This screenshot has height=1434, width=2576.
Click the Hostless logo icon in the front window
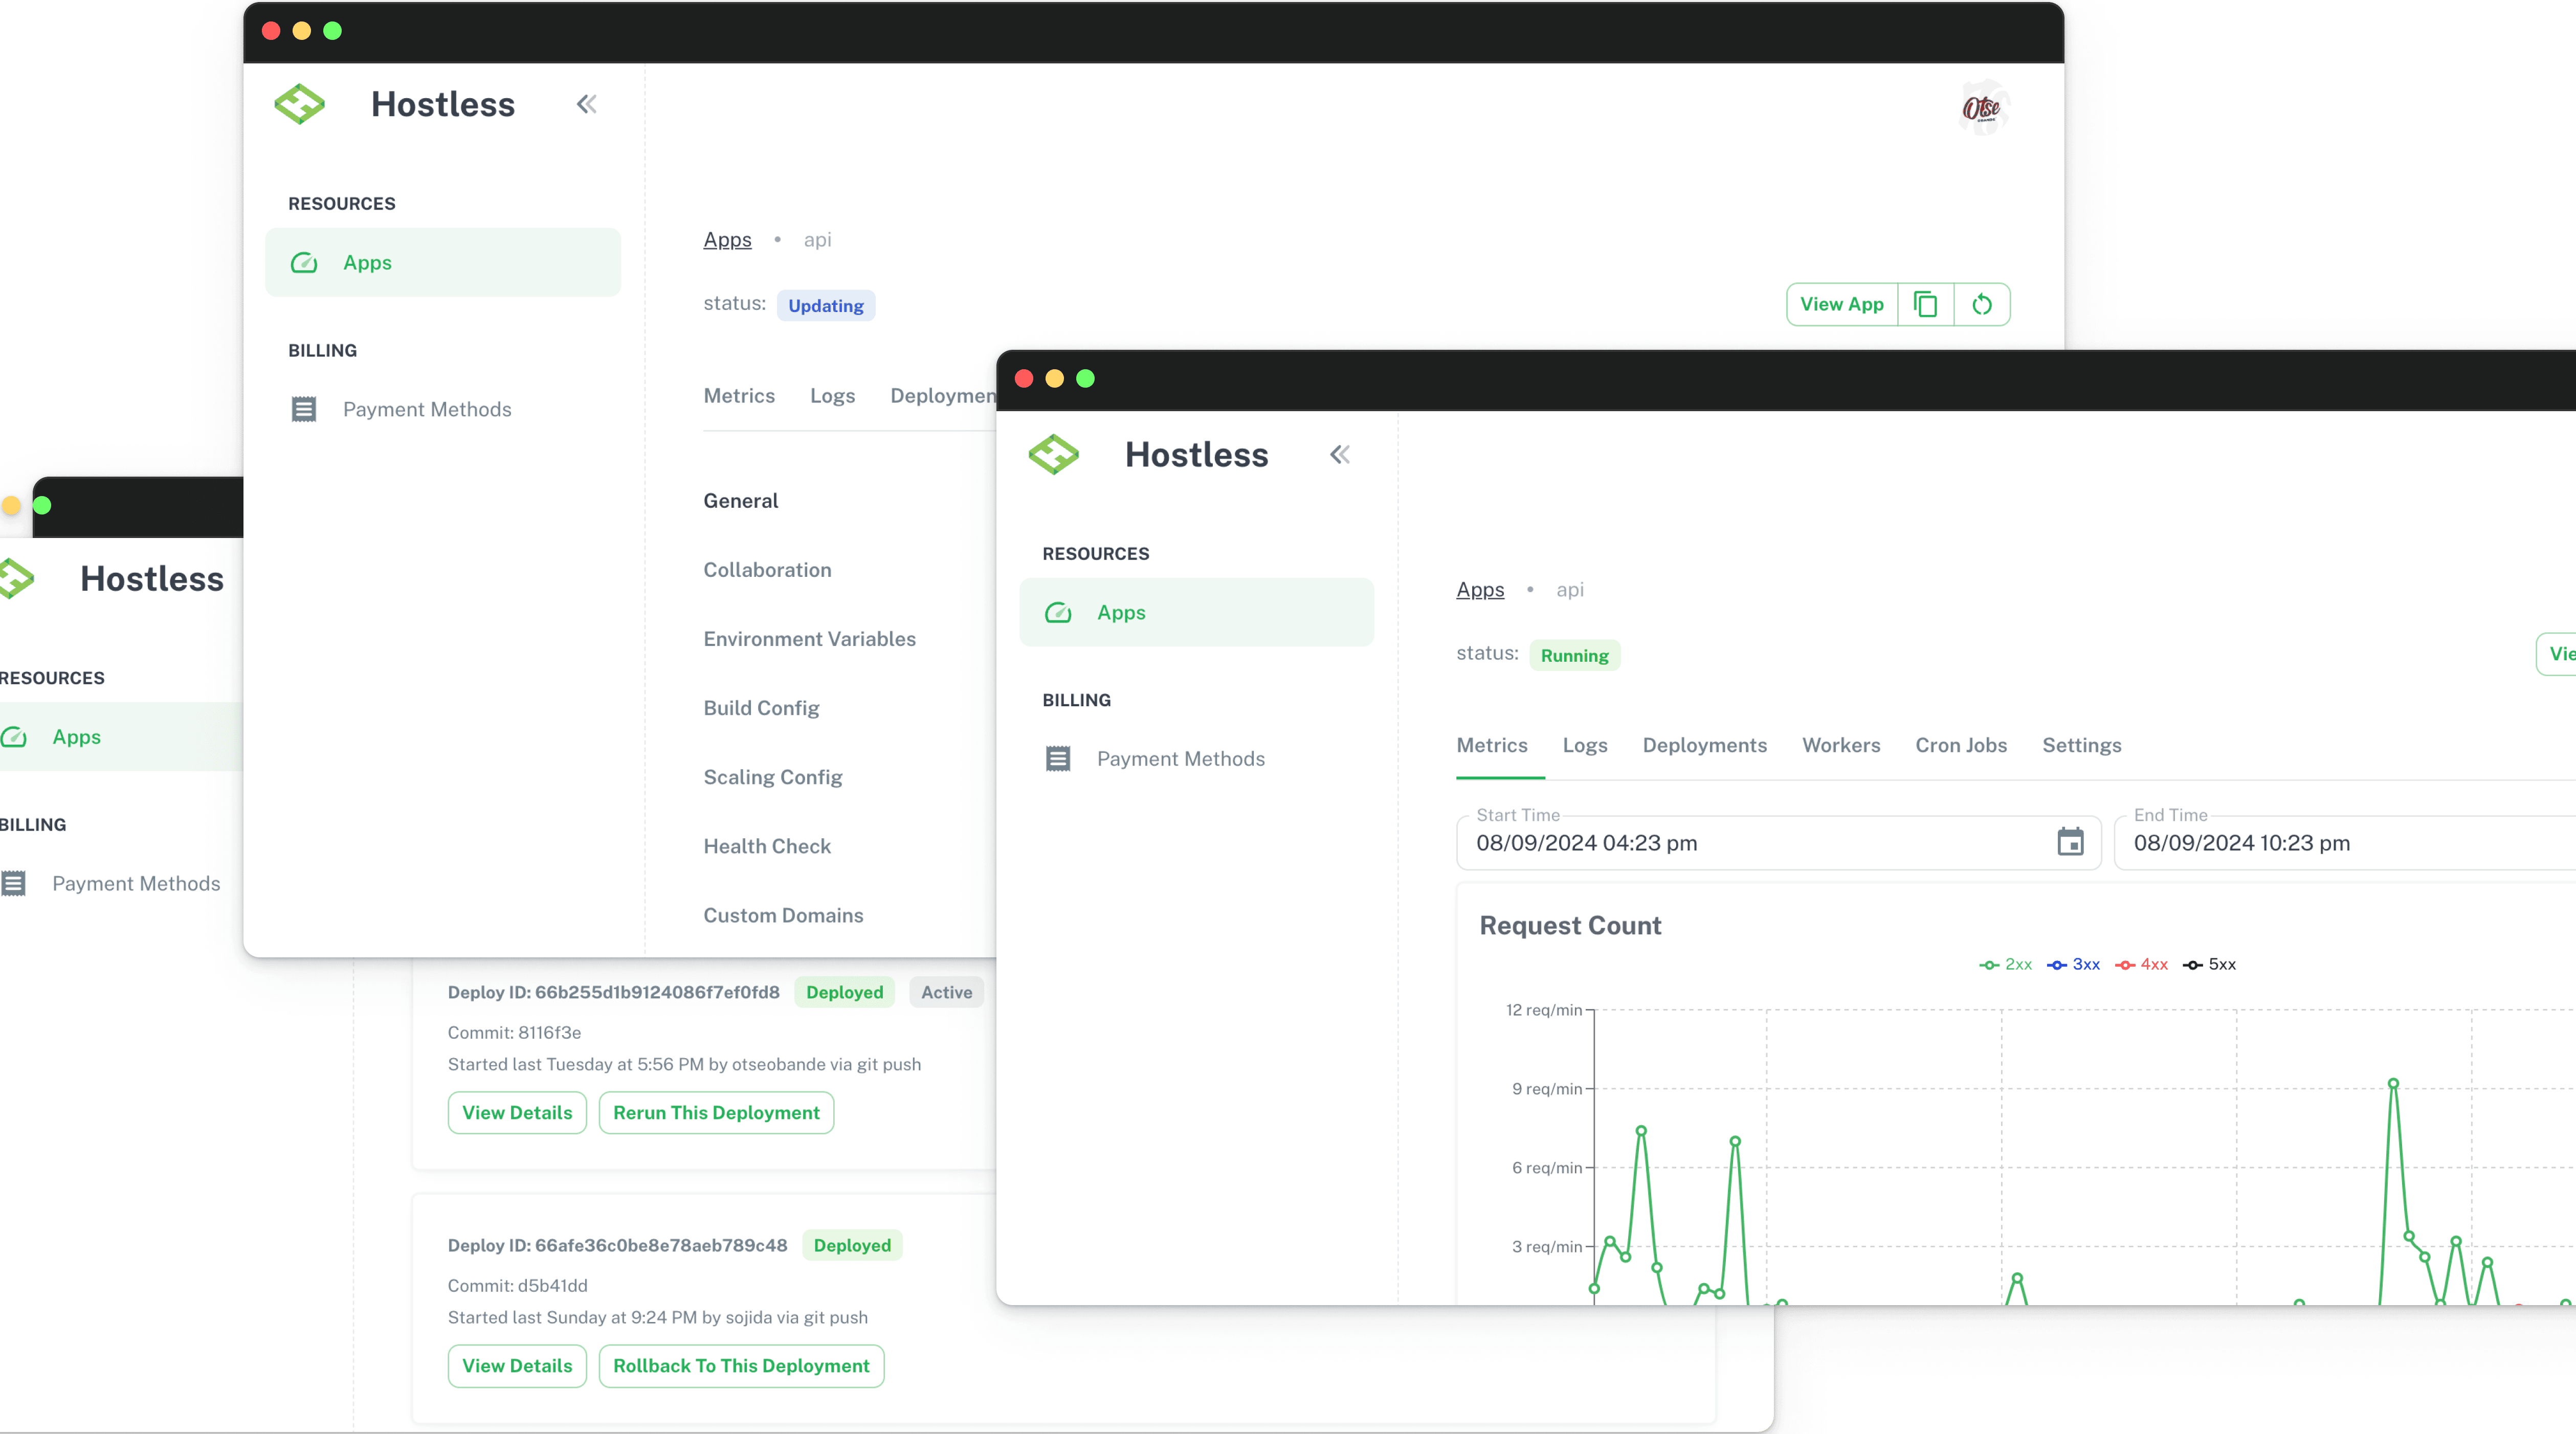pyautogui.click(x=1054, y=454)
